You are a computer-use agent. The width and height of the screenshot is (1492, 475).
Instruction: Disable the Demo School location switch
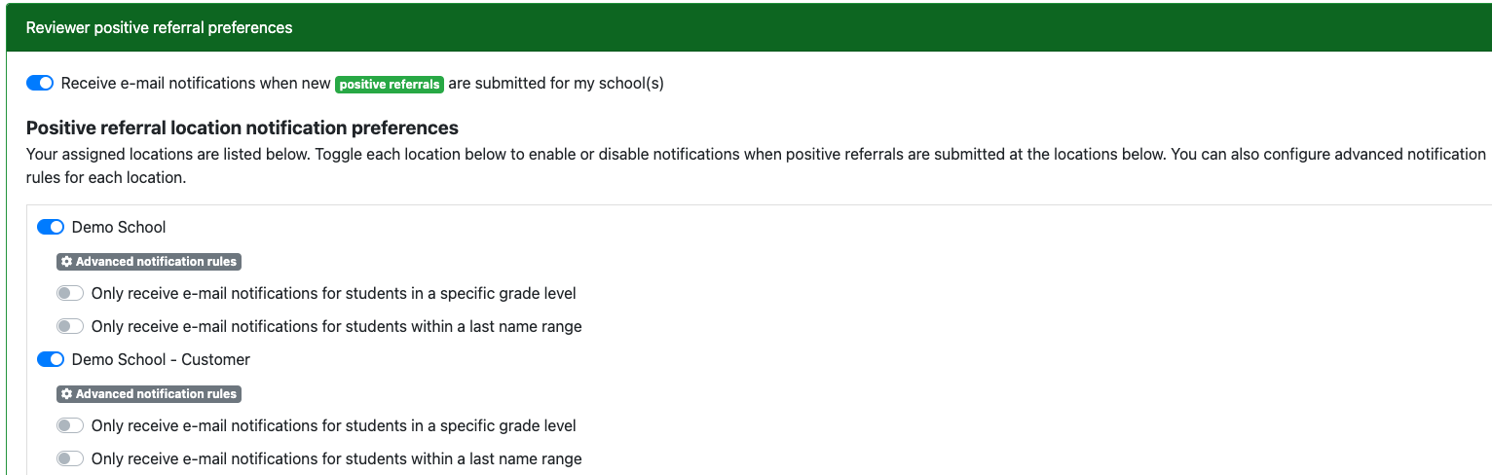click(51, 227)
